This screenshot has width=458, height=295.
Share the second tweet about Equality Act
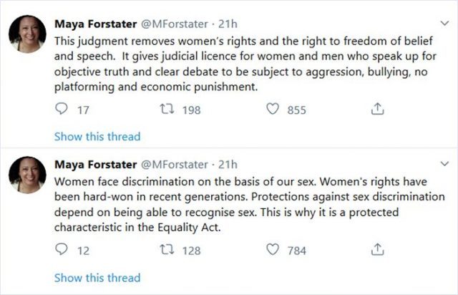click(377, 250)
